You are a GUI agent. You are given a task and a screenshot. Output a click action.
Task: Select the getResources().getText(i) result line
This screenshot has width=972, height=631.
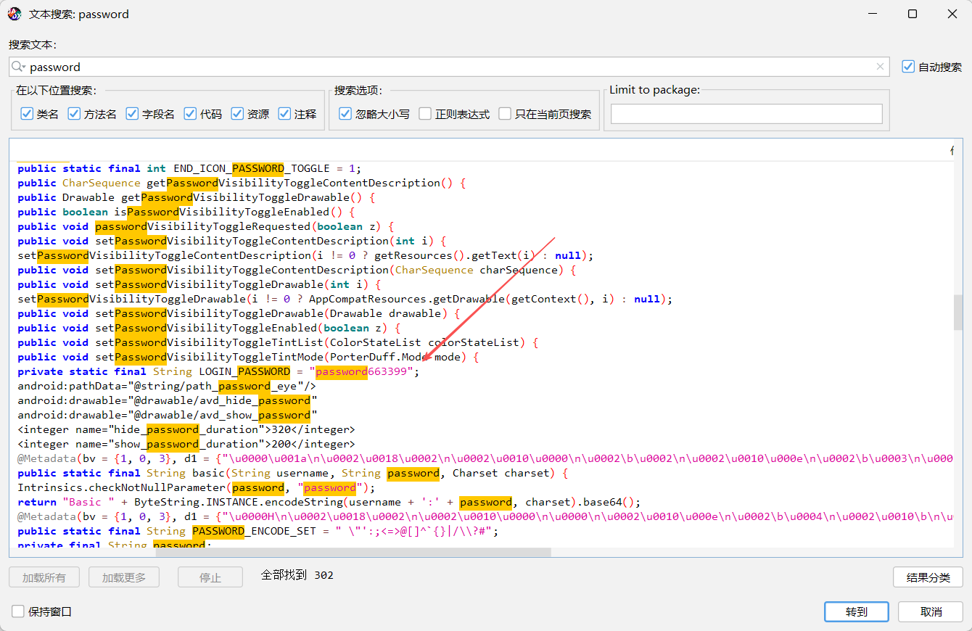305,255
